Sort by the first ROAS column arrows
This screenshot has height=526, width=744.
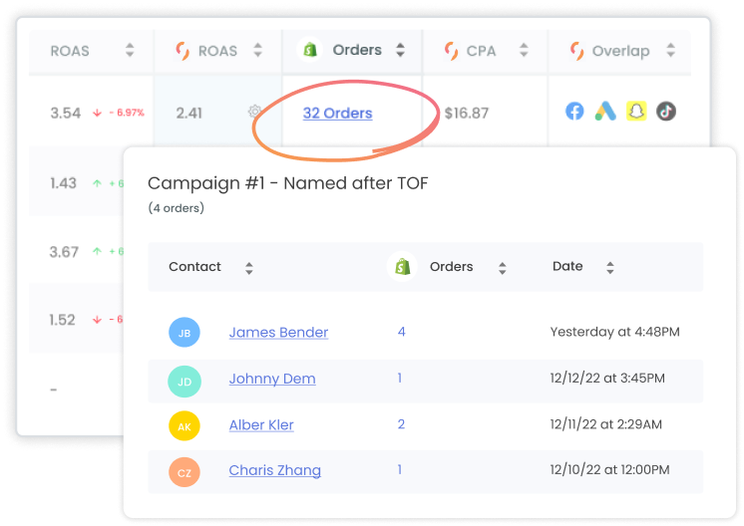[x=130, y=50]
